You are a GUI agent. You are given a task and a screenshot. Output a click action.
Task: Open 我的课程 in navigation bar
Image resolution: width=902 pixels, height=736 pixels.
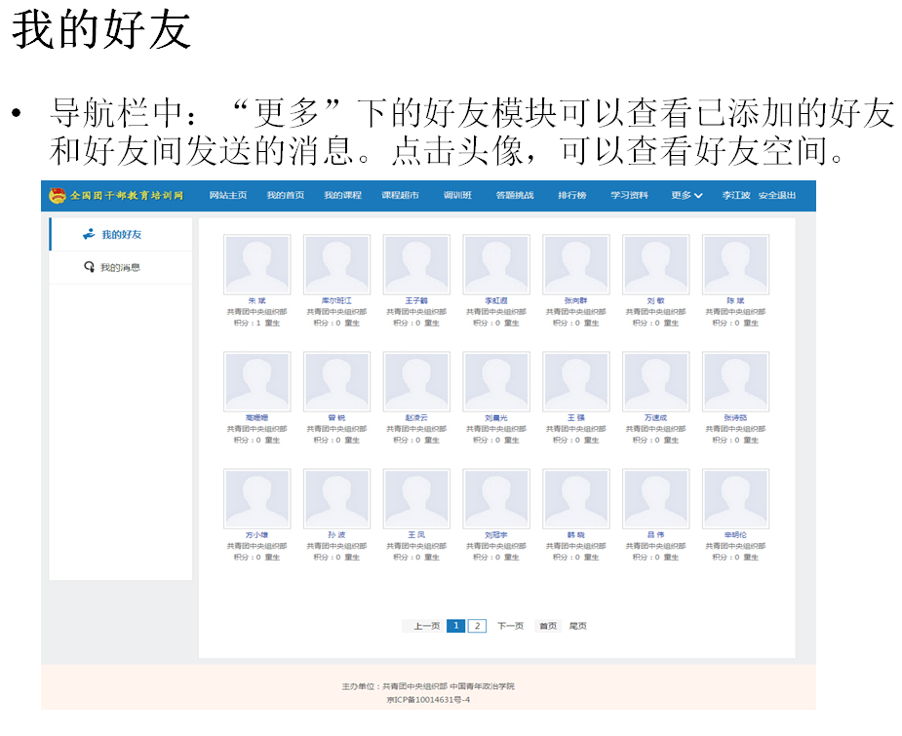[x=342, y=196]
